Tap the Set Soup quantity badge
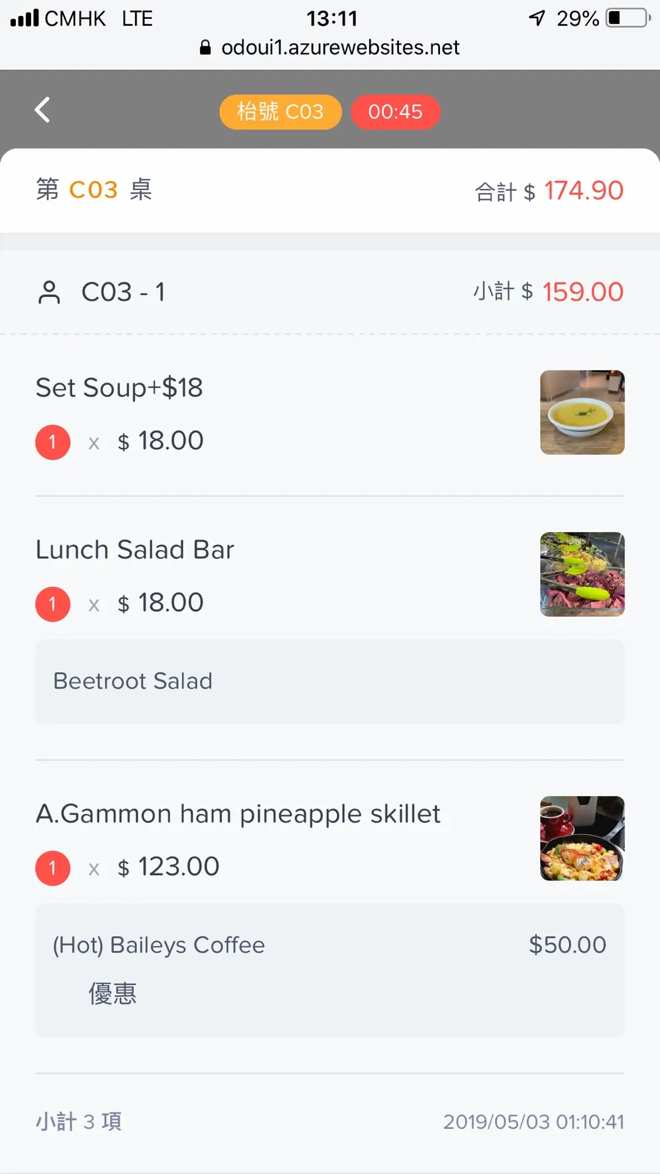Screen dimensions: 660x1174 click(x=53, y=442)
